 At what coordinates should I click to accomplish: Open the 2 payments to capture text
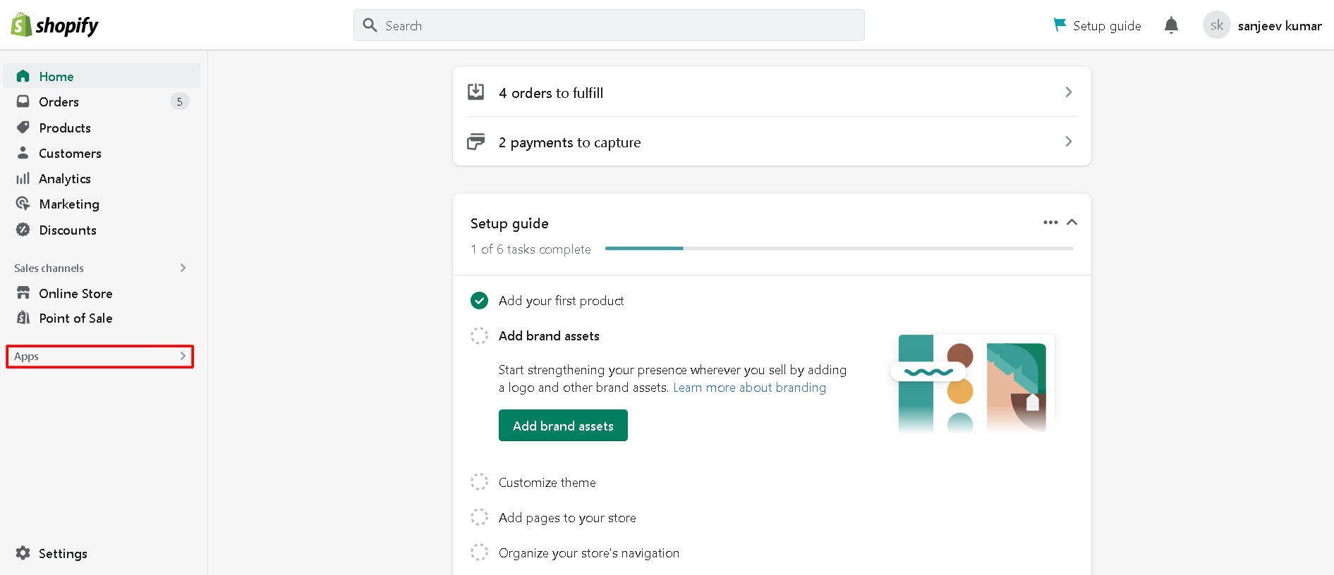[x=570, y=142]
